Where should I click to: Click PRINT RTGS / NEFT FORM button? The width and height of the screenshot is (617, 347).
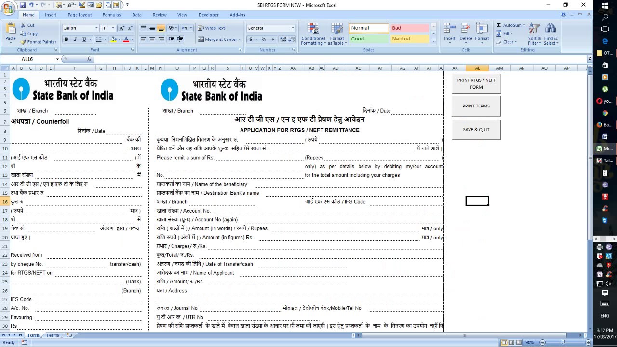pos(476,84)
